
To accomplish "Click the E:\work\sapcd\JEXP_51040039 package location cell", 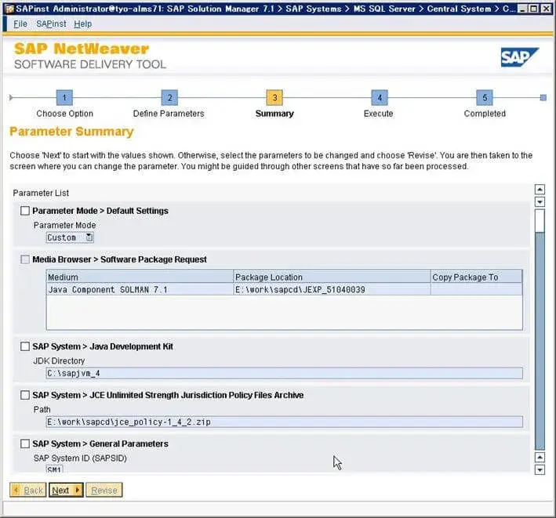I will point(332,289).
